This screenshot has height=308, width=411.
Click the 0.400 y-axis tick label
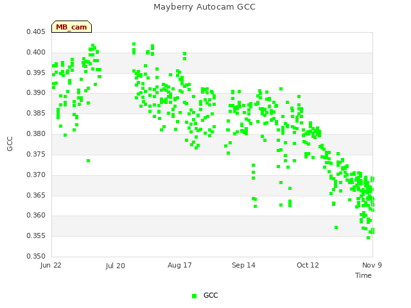pyautogui.click(x=36, y=53)
